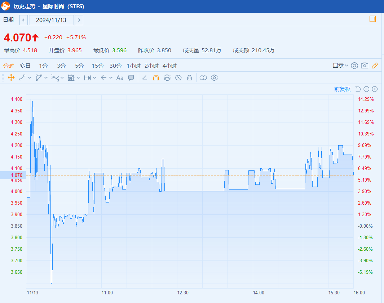Expand the line drawing tool dropdown arrow
Screen dimensions: 384x303
[30, 78]
